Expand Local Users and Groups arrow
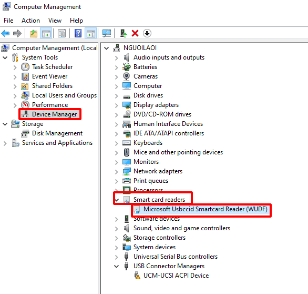The image size is (308, 294). click(x=15, y=96)
